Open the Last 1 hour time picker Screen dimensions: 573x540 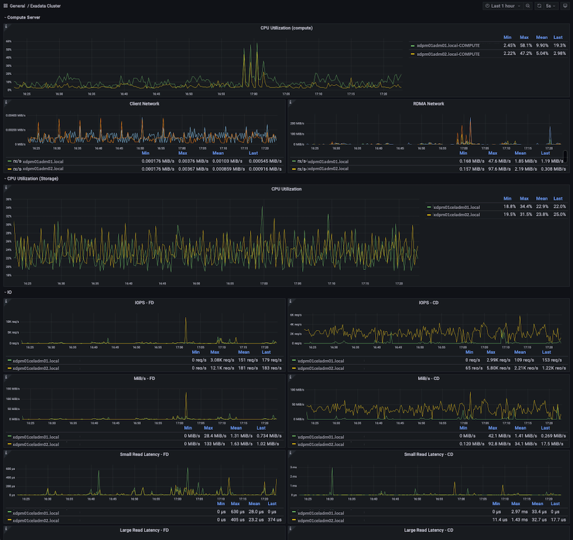(502, 6)
